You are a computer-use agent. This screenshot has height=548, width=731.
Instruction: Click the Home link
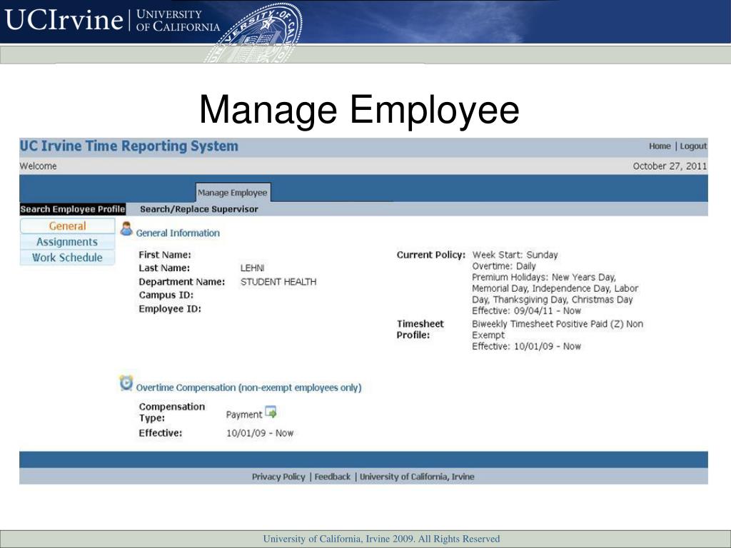[660, 146]
